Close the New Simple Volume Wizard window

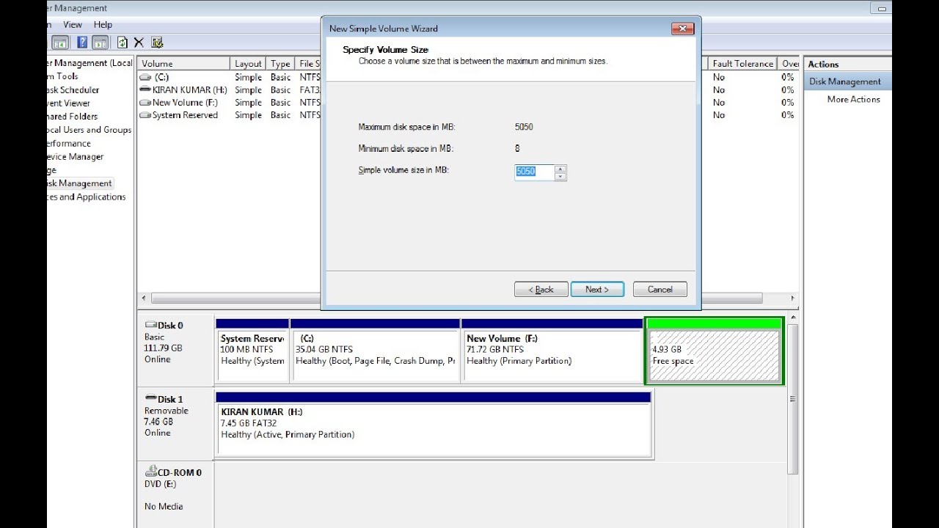682,29
